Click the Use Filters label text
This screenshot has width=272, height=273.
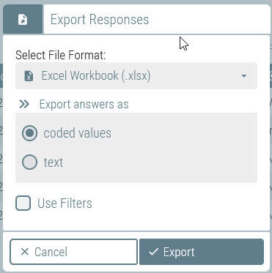[65, 203]
